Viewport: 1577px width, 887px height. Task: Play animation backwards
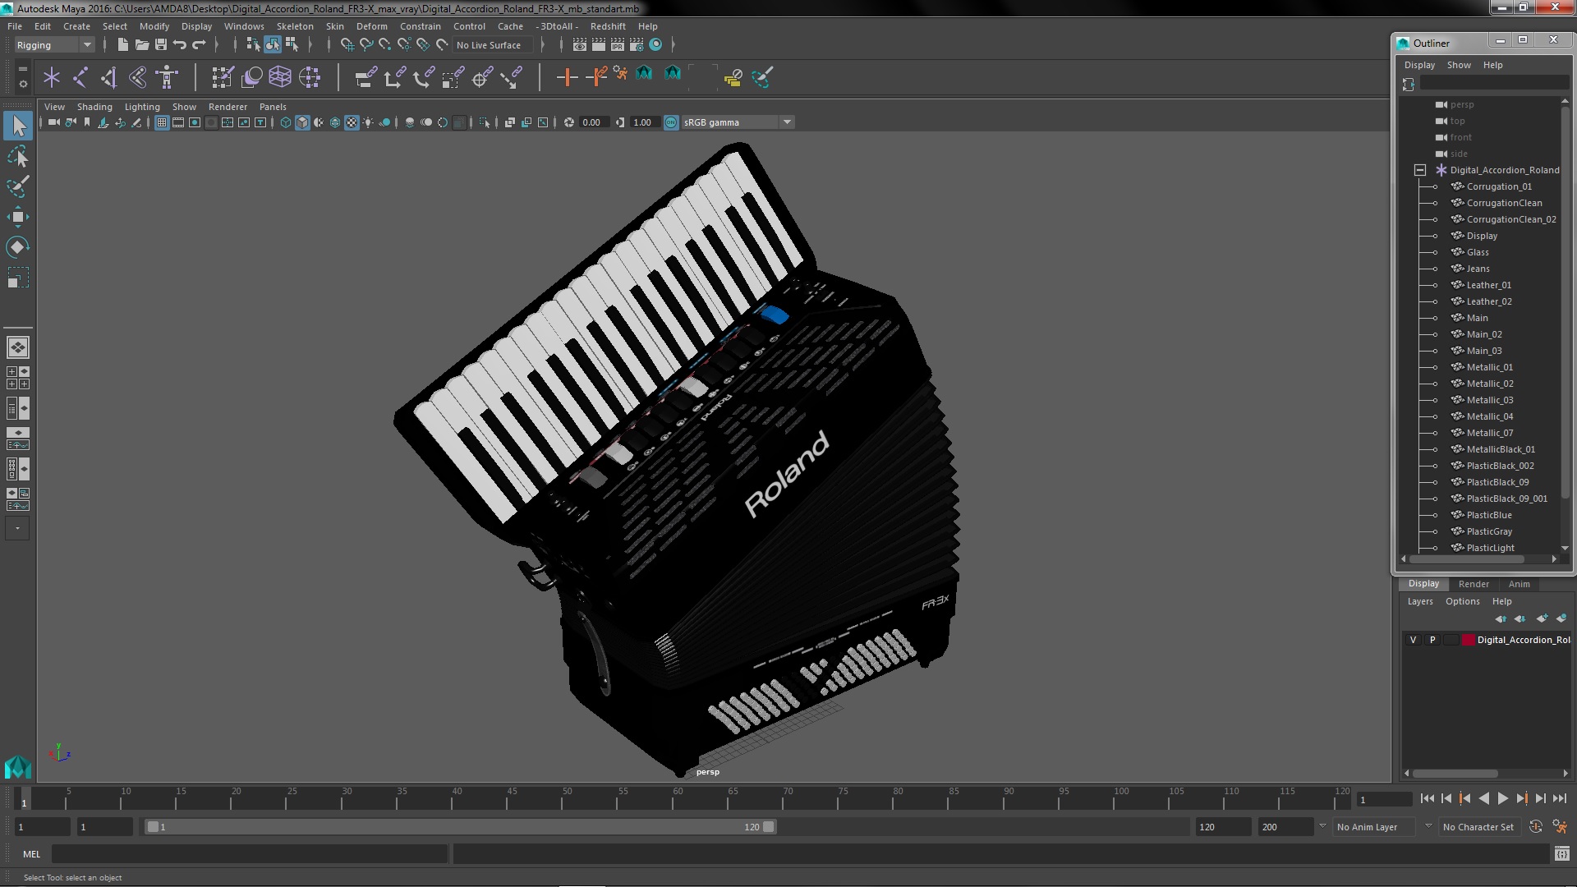coord(1483,798)
